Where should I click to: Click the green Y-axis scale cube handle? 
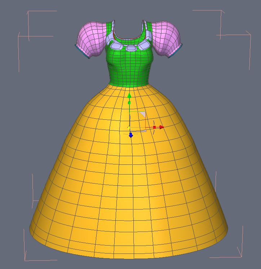129,103
